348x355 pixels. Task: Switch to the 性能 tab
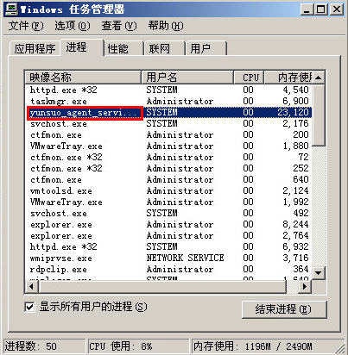pyautogui.click(x=123, y=48)
